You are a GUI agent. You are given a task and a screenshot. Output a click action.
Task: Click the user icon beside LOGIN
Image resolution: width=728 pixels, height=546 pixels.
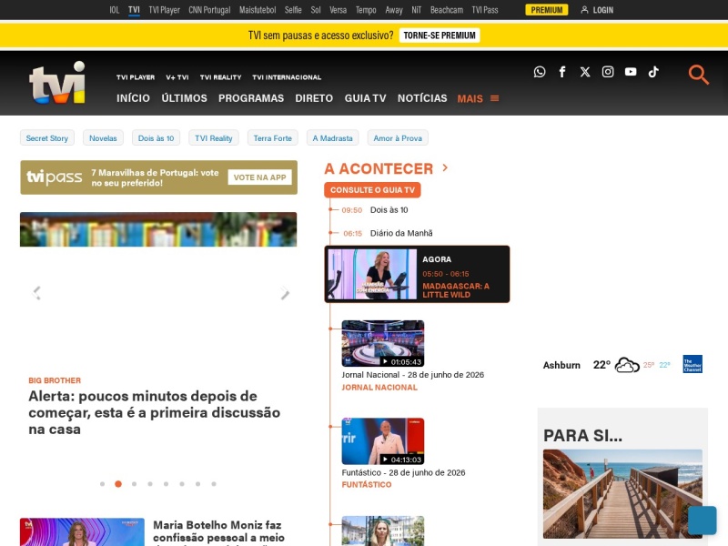click(584, 10)
